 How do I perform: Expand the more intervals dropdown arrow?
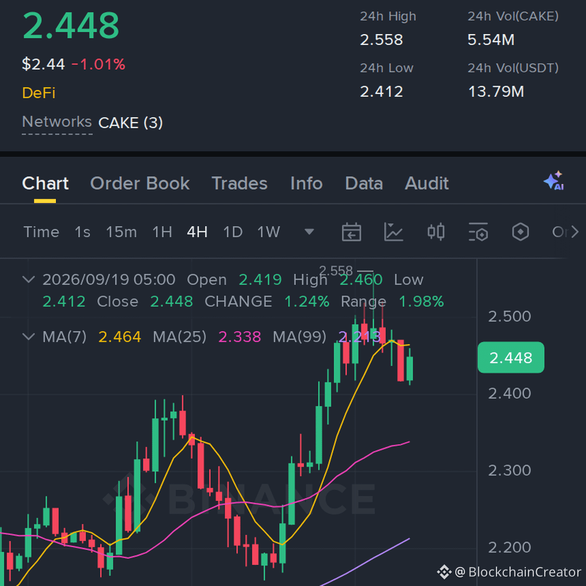[309, 232]
